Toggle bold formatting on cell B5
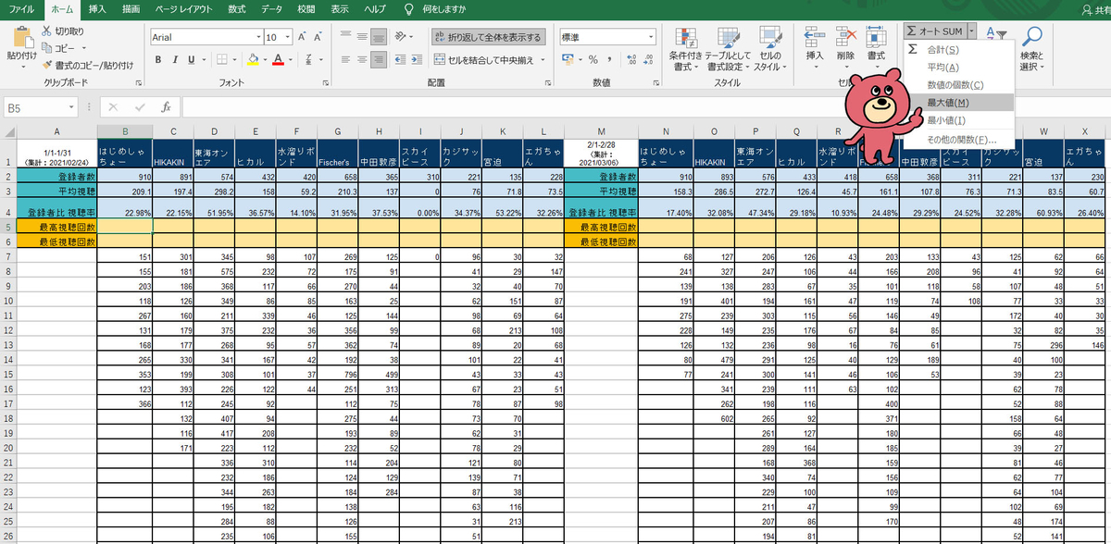Screen dimensions: 1111x544 tap(158, 58)
